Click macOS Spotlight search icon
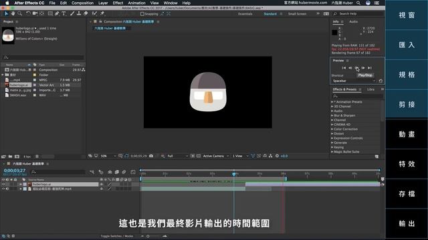This screenshot has height=240, width=428. point(358,3)
